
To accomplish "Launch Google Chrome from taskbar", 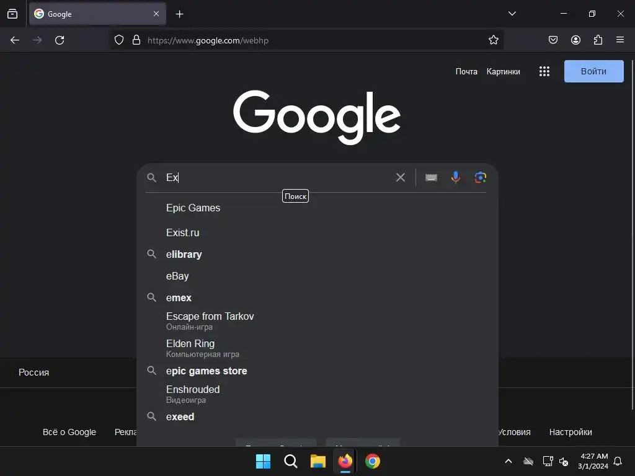I will point(373,461).
